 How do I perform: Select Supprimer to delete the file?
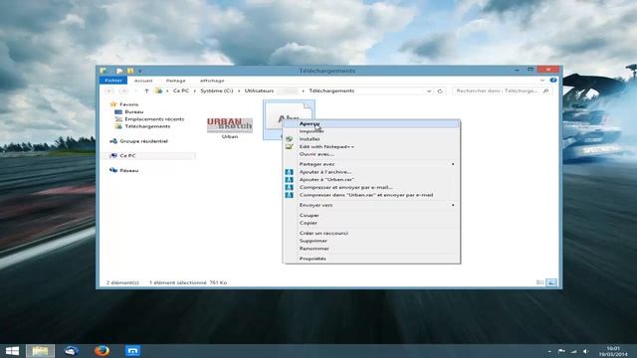click(x=371, y=241)
